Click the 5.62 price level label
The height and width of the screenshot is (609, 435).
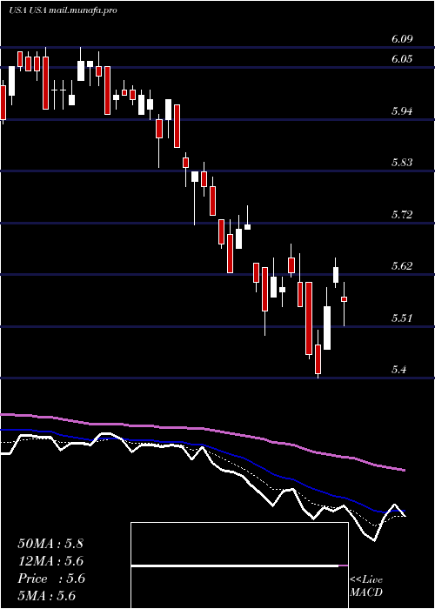[x=402, y=266]
